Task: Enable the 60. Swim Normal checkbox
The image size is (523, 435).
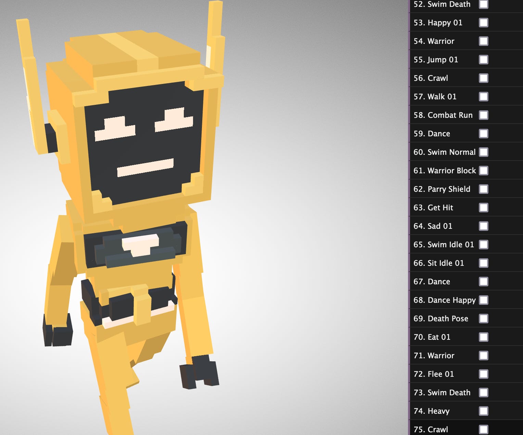Action: click(x=483, y=152)
